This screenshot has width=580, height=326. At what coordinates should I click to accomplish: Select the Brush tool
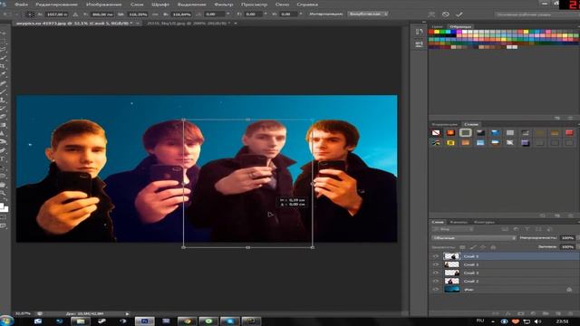click(4, 91)
